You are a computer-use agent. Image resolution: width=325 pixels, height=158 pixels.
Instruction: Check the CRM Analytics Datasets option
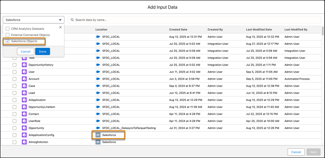pos(7,29)
